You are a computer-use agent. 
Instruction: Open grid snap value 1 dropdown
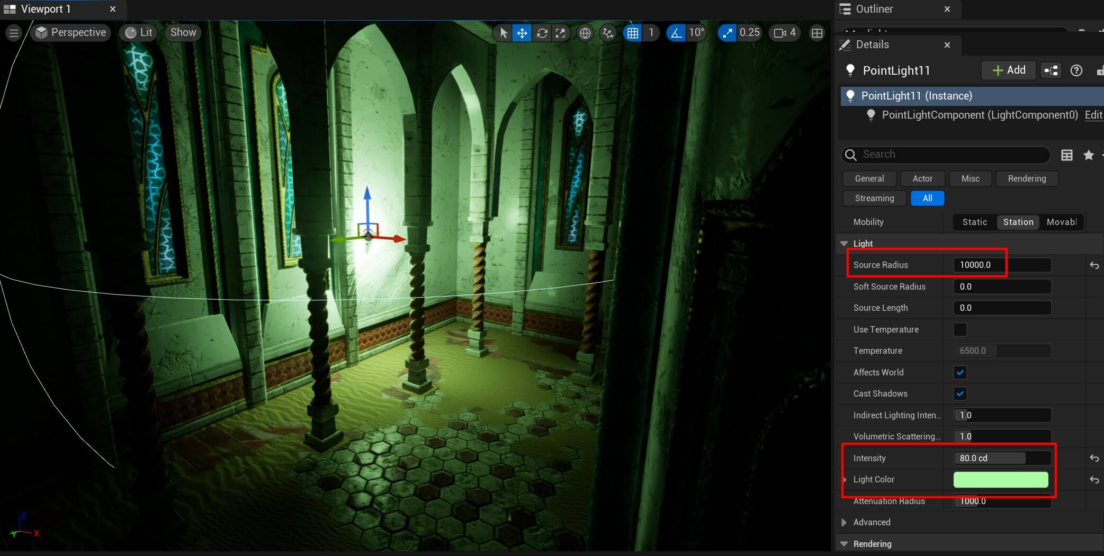[x=651, y=33]
